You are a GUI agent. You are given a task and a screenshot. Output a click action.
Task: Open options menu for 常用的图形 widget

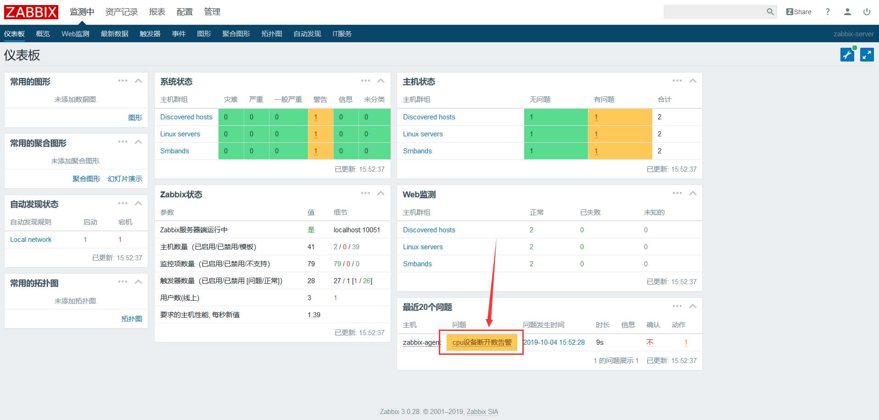pyautogui.click(x=123, y=81)
